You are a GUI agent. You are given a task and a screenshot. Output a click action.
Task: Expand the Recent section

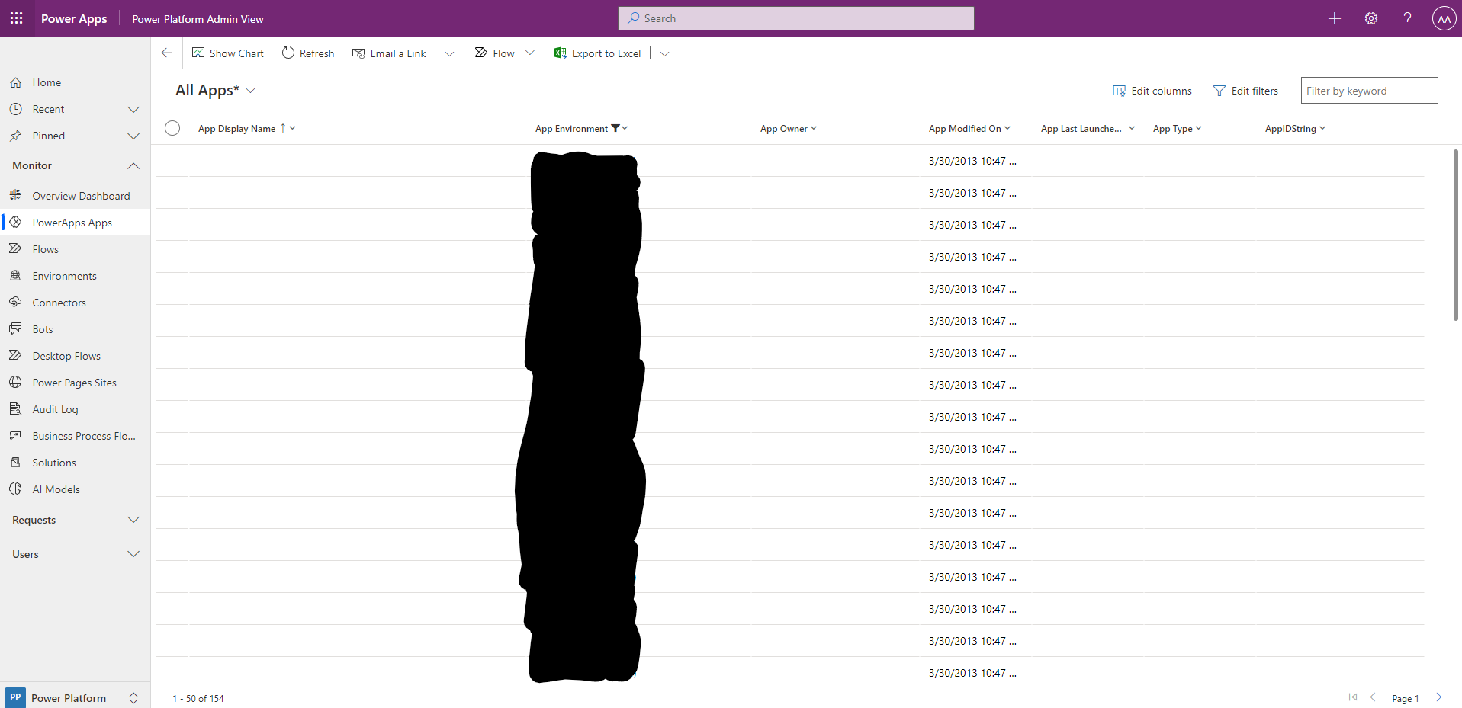click(133, 109)
